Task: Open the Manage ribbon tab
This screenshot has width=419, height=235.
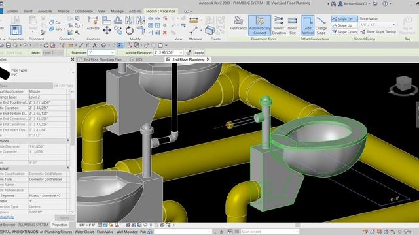Action: point(117,12)
